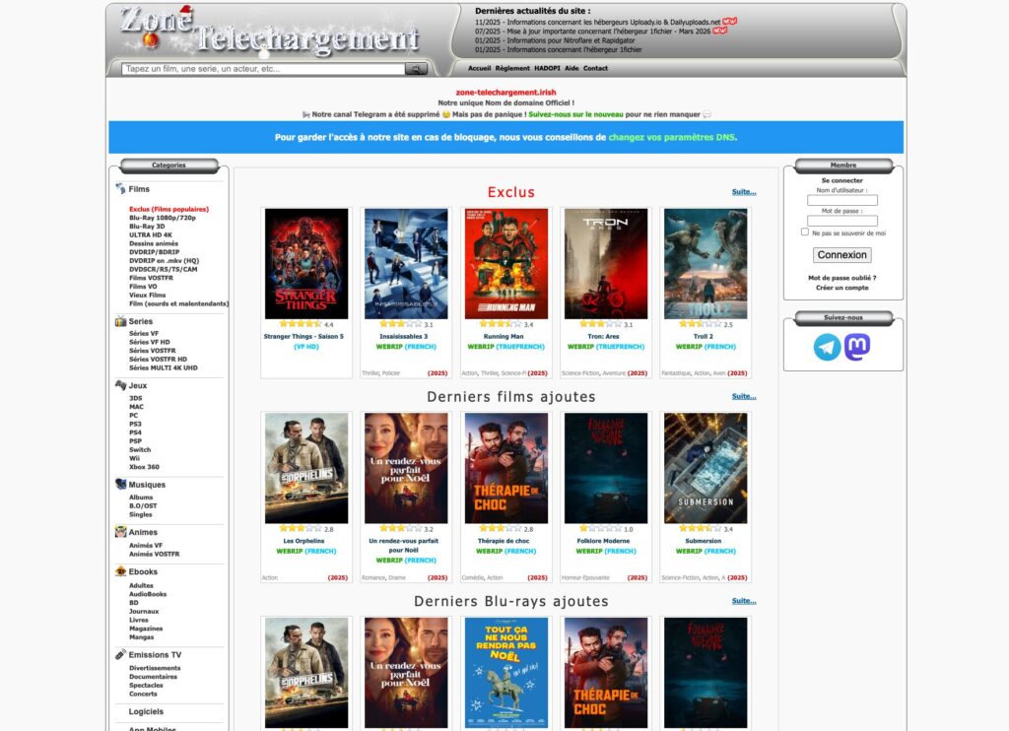The height and width of the screenshot is (731, 1009).
Task: Click 'changez vos paramètres DNS' link
Action: [x=672, y=137]
